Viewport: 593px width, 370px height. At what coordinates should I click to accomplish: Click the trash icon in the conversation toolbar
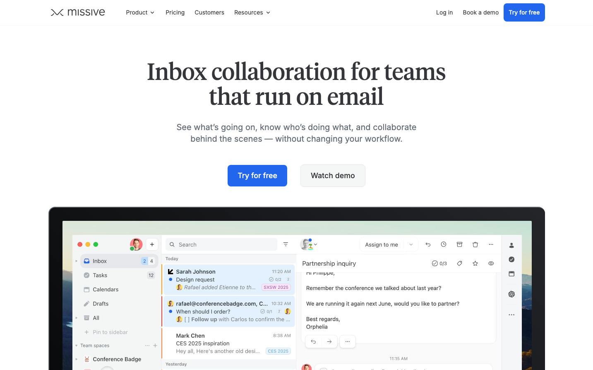click(x=475, y=244)
